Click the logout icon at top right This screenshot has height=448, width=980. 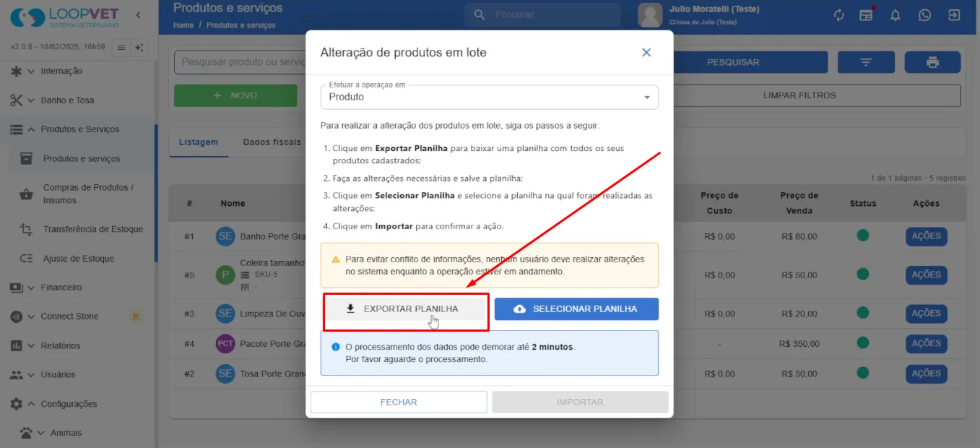954,15
